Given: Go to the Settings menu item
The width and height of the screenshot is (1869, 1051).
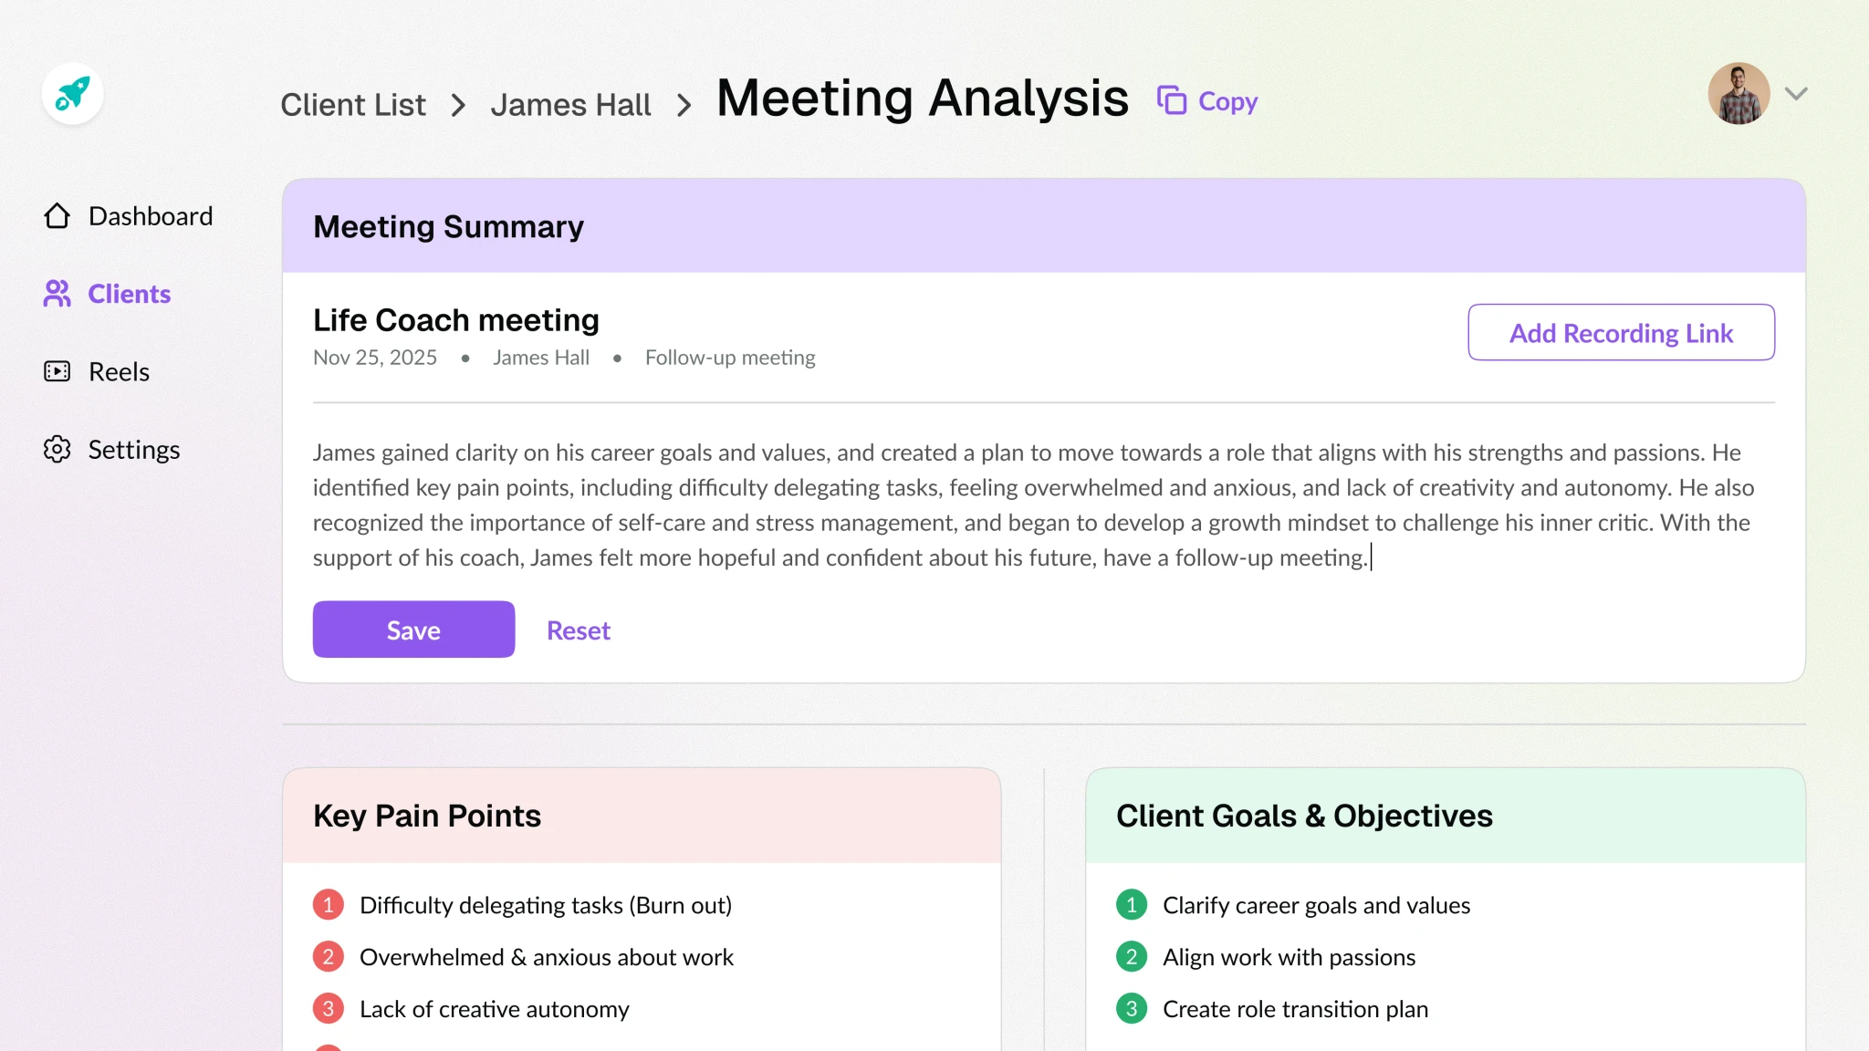Looking at the screenshot, I should (133, 450).
